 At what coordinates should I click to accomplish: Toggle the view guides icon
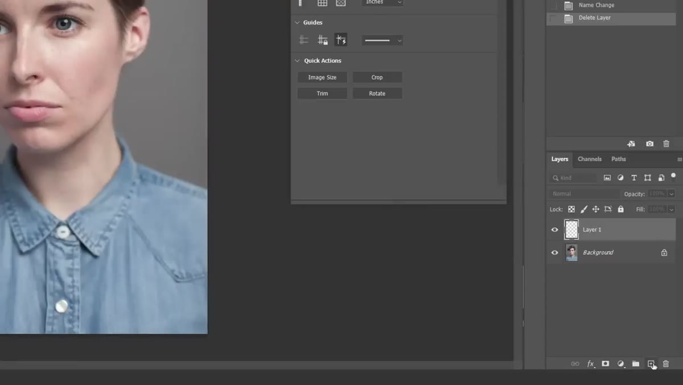tap(304, 40)
